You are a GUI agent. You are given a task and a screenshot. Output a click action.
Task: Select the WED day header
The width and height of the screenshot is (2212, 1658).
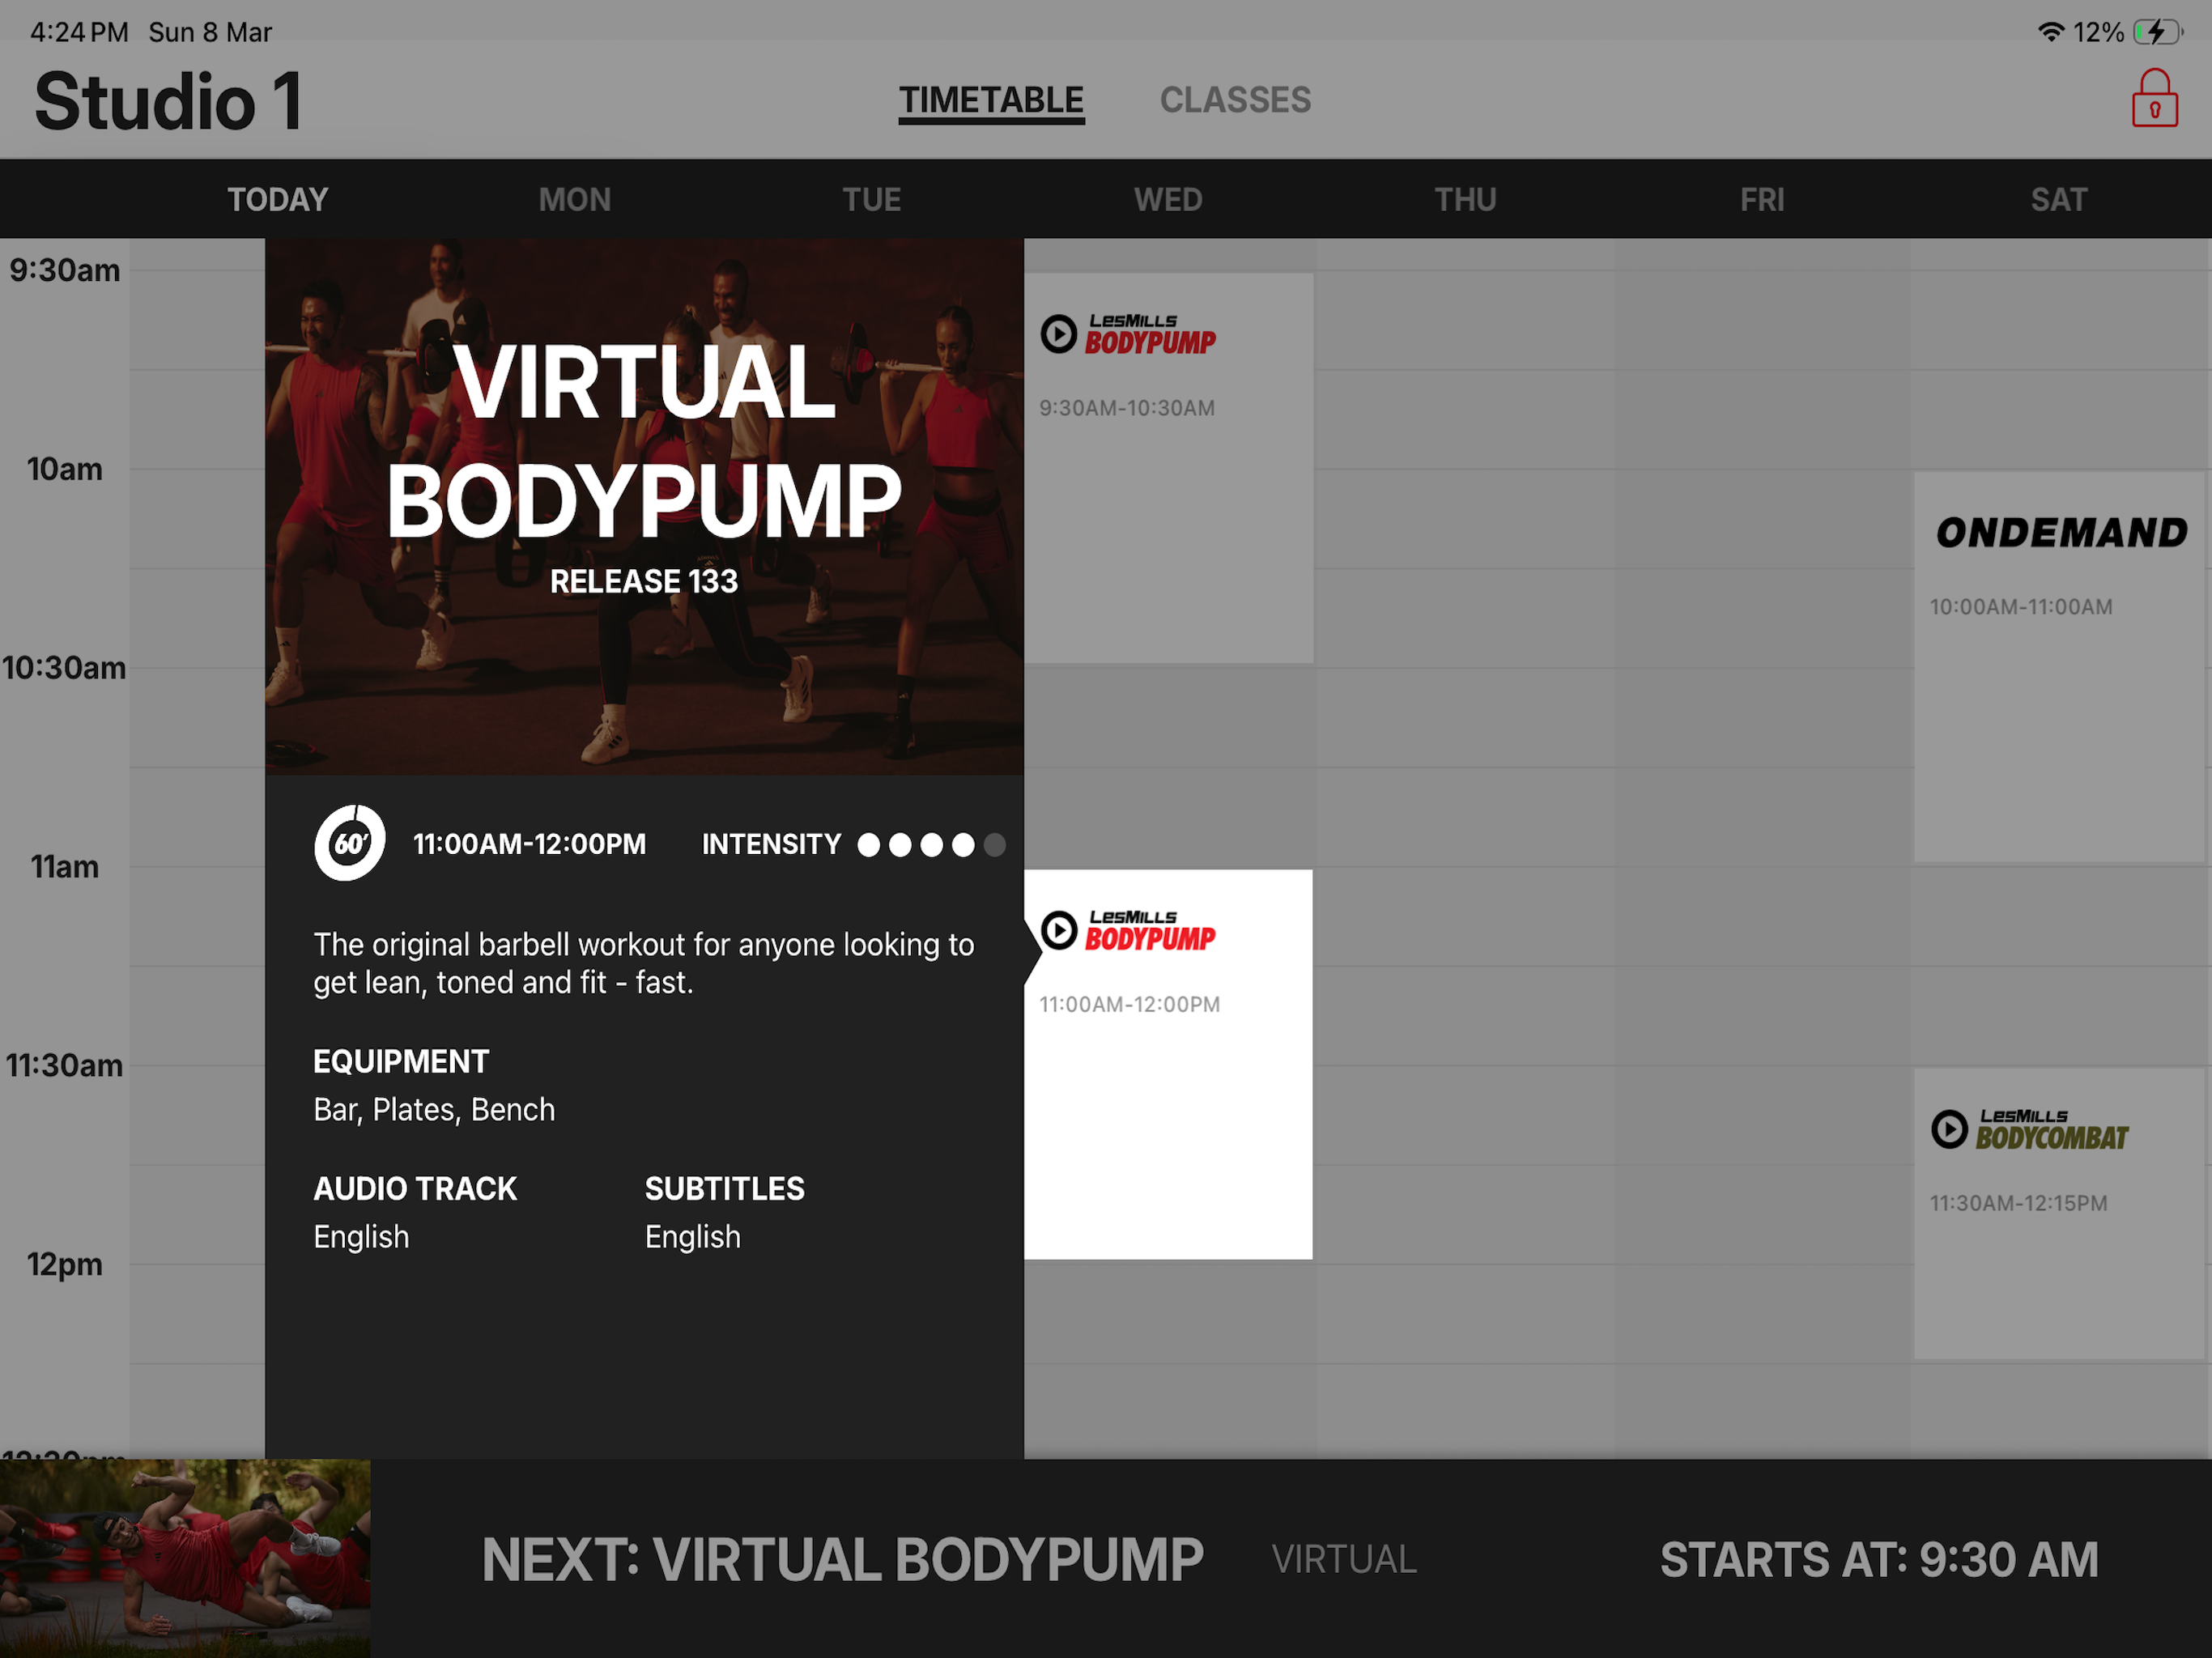[x=1168, y=200]
